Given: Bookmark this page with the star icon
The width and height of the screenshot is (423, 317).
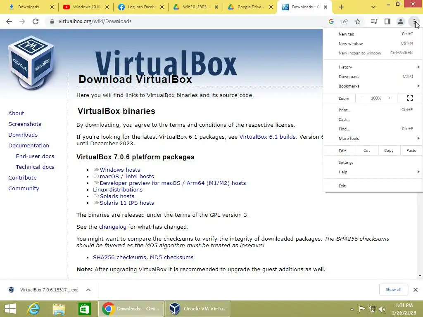Looking at the screenshot, I should click(x=358, y=21).
